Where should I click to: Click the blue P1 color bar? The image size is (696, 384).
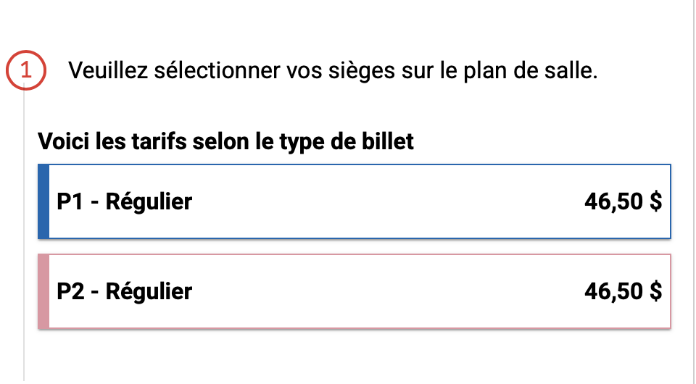(43, 201)
